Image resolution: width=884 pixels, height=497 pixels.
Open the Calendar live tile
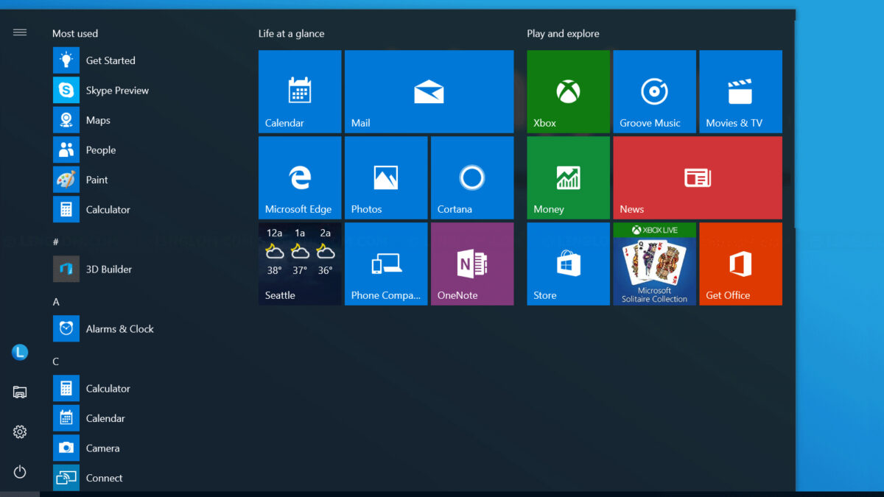pyautogui.click(x=300, y=91)
